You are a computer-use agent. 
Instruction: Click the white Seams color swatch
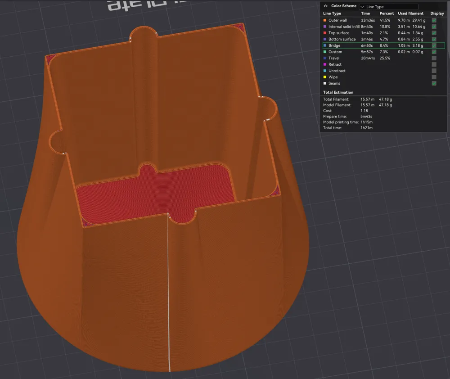pyautogui.click(x=325, y=83)
